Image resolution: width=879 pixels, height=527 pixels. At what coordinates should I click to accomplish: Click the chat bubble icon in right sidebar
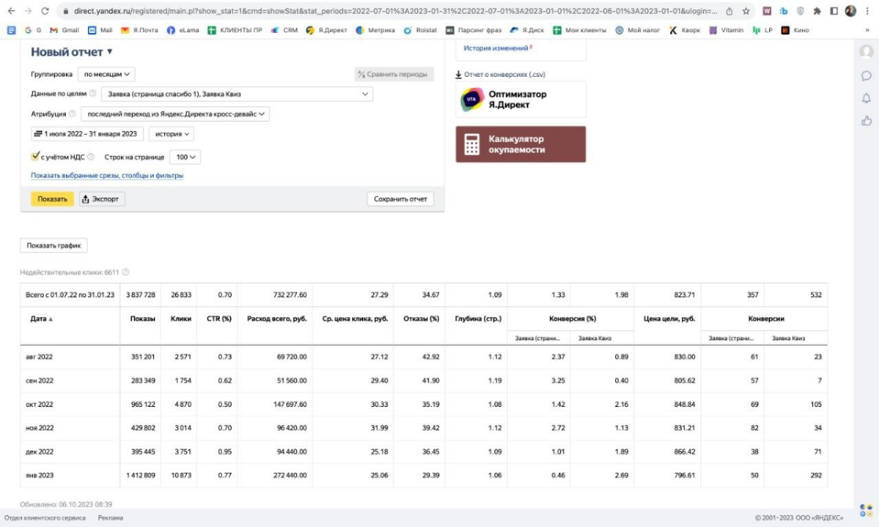pos(867,75)
